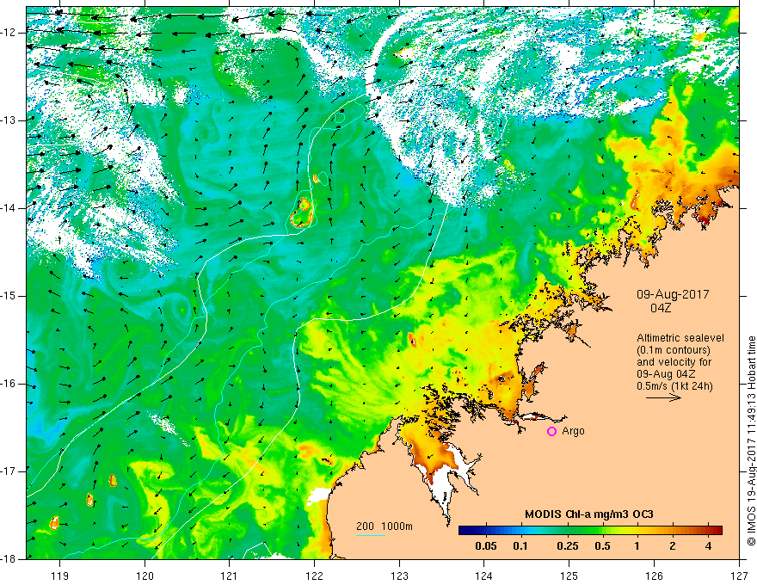Click the 'MODIS Chl-a mg/m3 OC3' title
Image resolution: width=757 pixels, height=585 pixels.
pos(589,514)
